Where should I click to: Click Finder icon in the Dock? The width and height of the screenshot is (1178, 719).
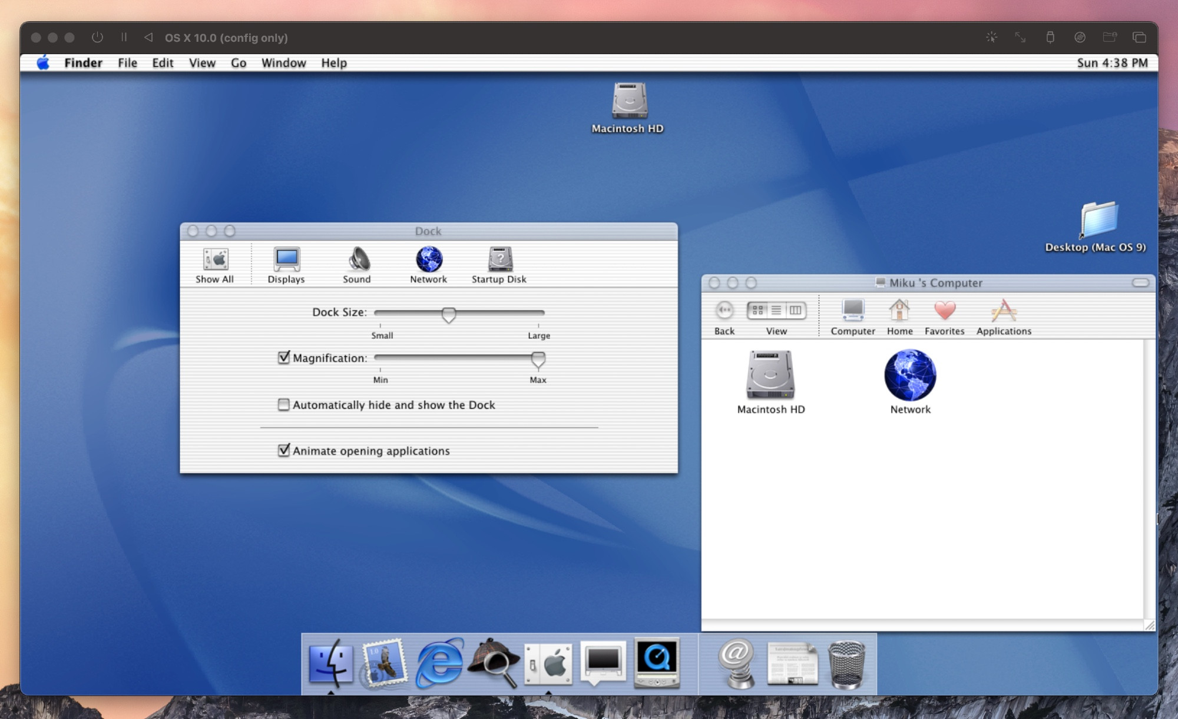[330, 664]
